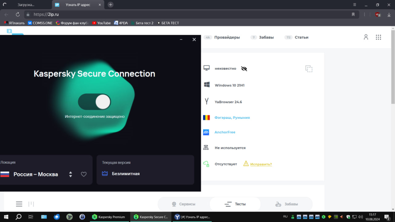
Task: Switch to Узнать IP адрес taskbar button
Action: click(193, 217)
